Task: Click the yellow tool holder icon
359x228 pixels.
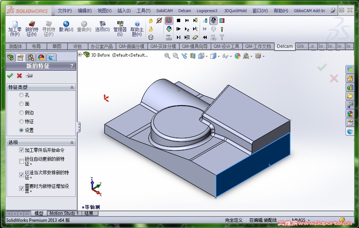Action: (222, 29)
